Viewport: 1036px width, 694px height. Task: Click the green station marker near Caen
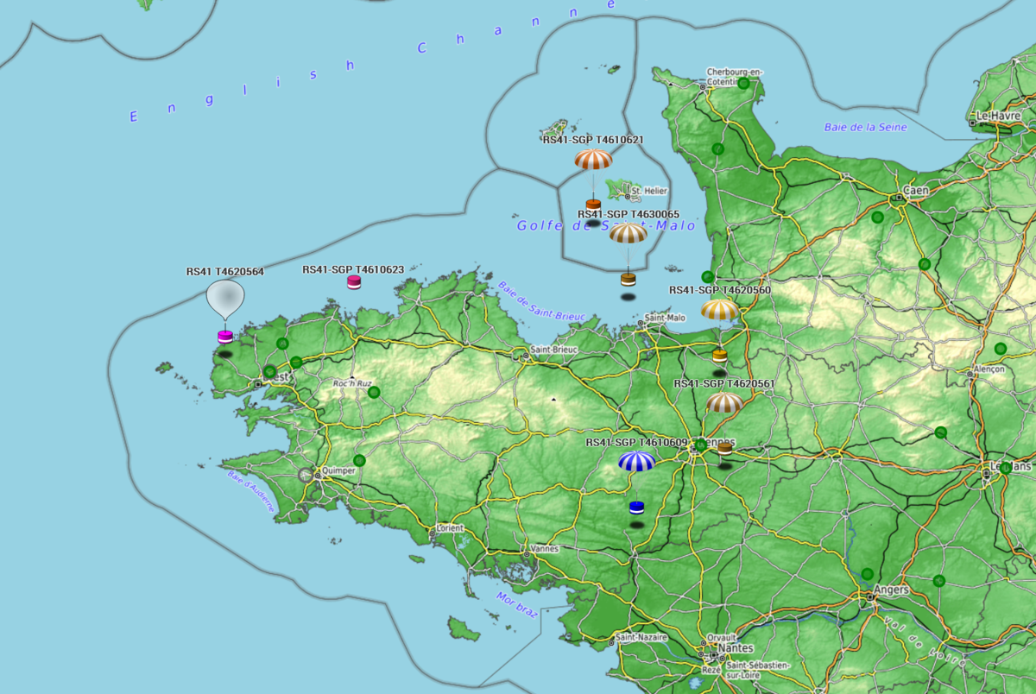878,218
